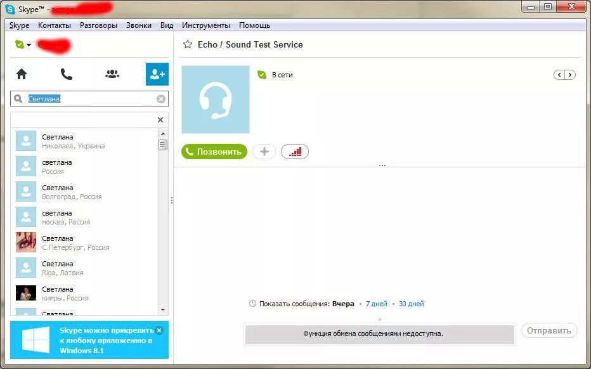The image size is (591, 369).
Task: Open the Помощь menu
Action: click(x=254, y=25)
